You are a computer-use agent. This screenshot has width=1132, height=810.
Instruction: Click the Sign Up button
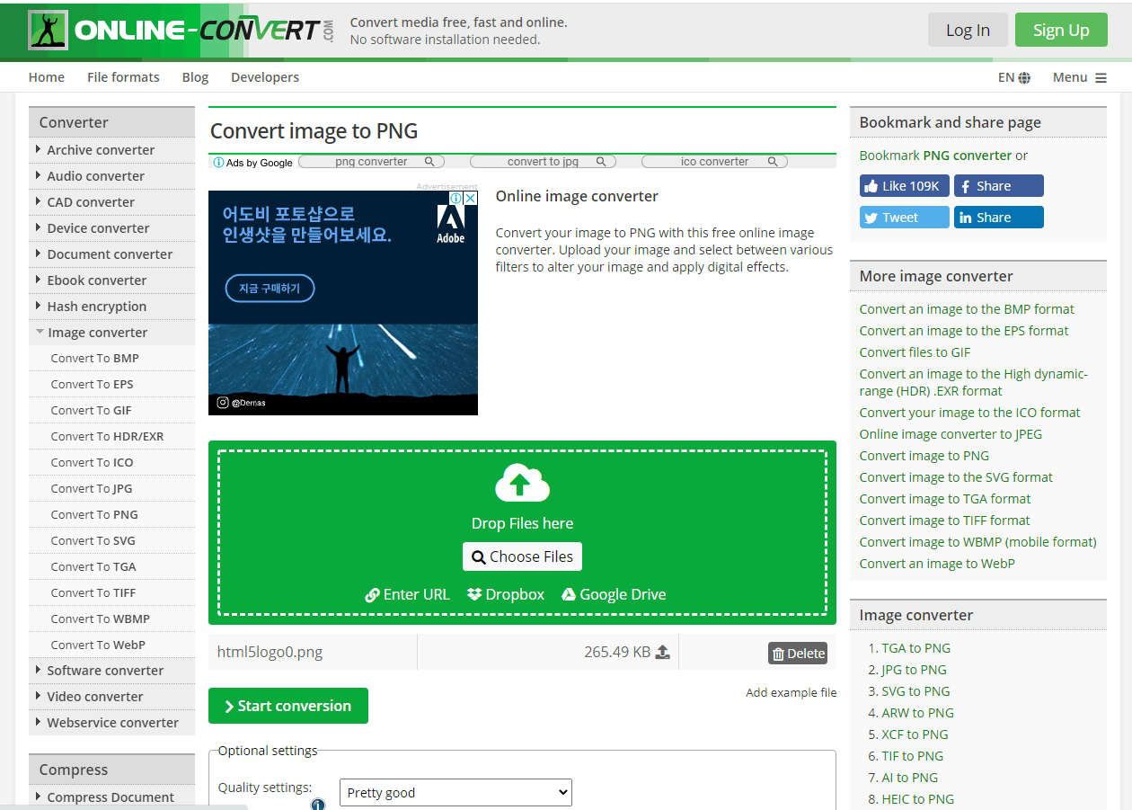(x=1061, y=30)
